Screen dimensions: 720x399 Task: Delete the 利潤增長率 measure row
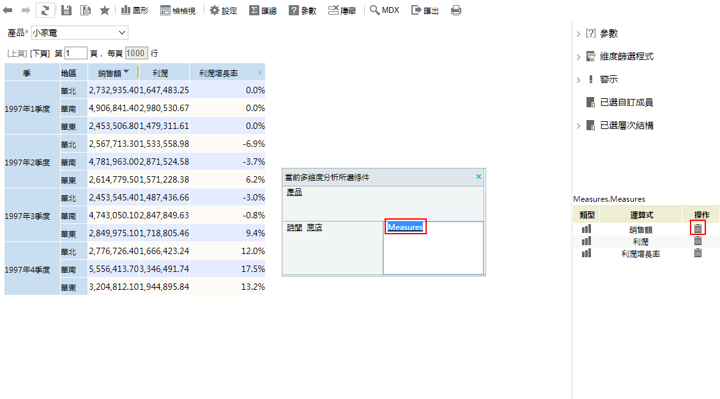(x=698, y=253)
